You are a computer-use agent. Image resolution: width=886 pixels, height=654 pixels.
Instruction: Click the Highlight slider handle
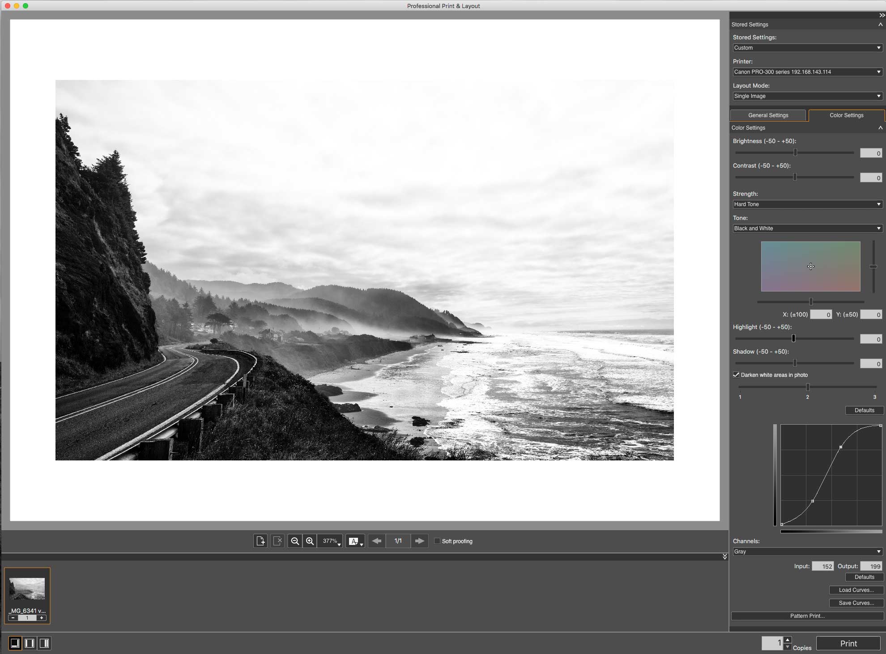(793, 338)
